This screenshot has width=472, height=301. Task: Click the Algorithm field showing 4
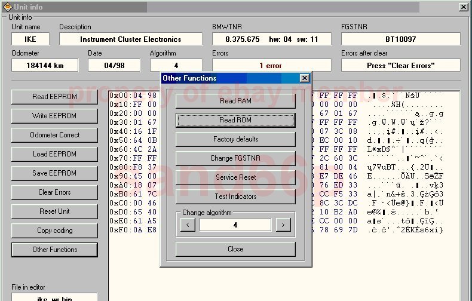pyautogui.click(x=176, y=65)
